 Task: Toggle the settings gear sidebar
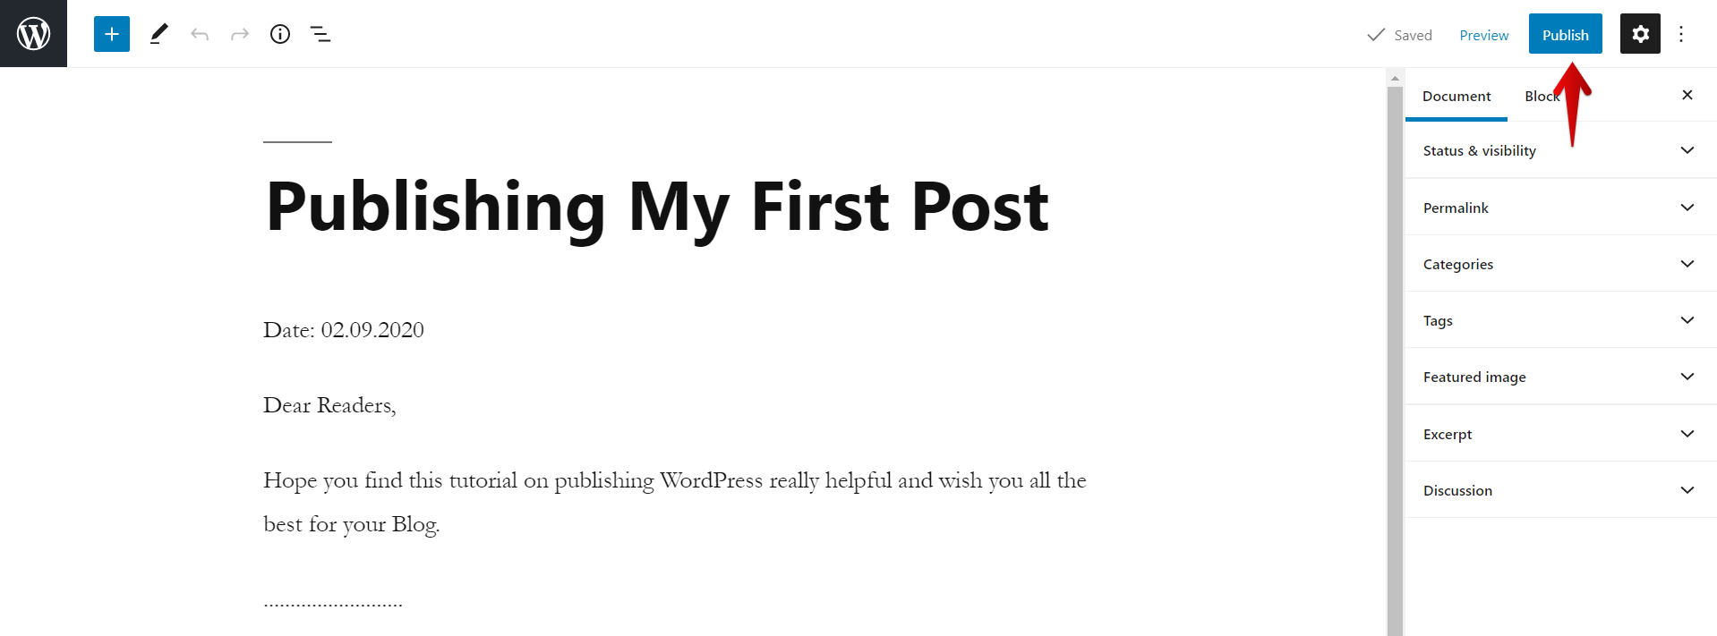(x=1640, y=34)
